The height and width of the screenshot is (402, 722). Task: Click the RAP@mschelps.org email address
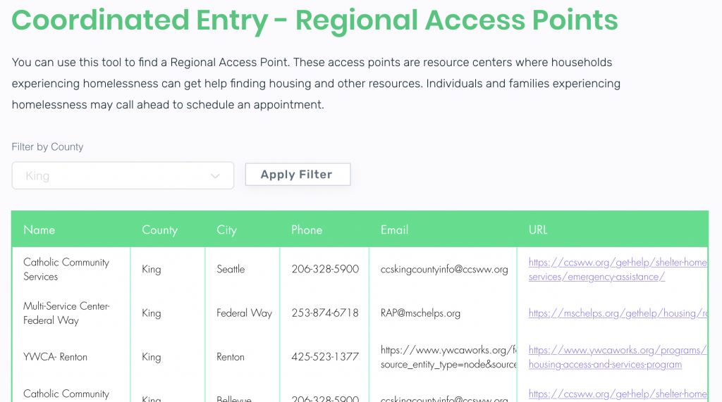click(x=420, y=313)
